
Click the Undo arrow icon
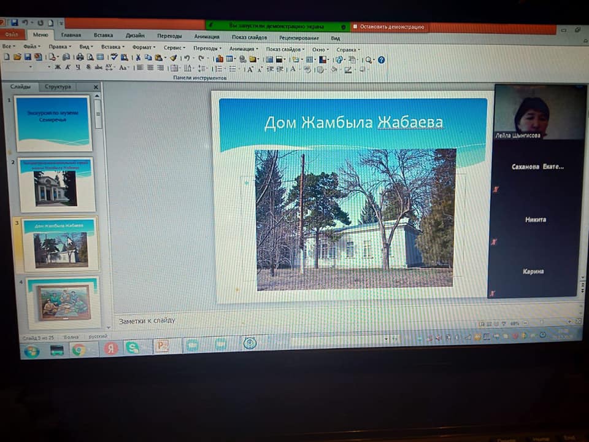(185, 58)
